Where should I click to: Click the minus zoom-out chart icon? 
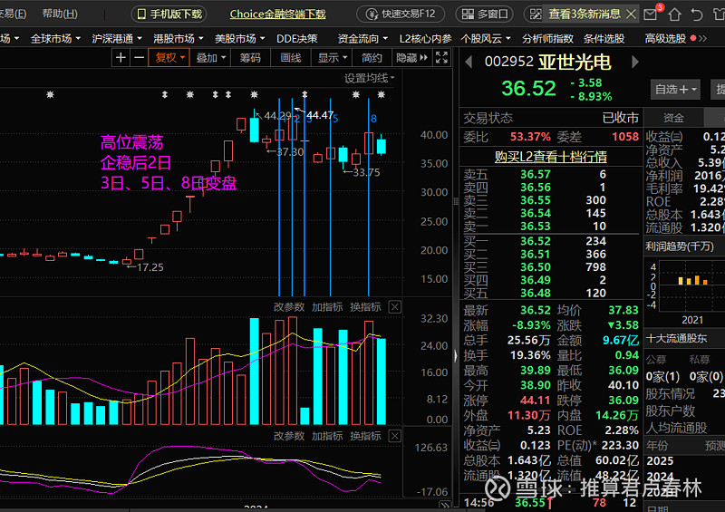139,57
